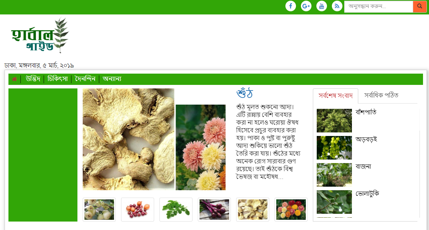
Task: Open the চিকিৎসা menu item
Action: pyautogui.click(x=57, y=79)
